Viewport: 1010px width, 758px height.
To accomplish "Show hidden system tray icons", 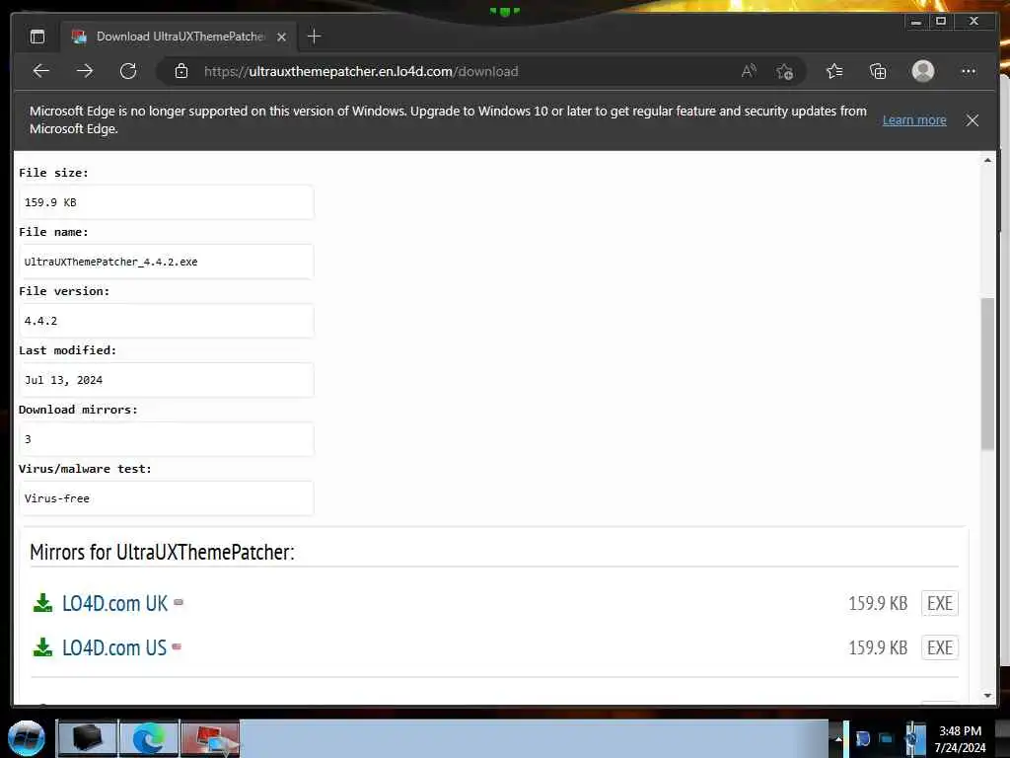I will [838, 739].
